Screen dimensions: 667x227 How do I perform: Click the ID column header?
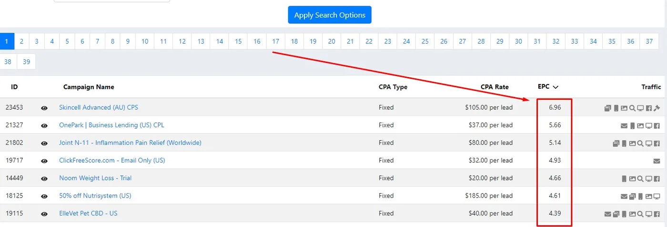tap(14, 87)
